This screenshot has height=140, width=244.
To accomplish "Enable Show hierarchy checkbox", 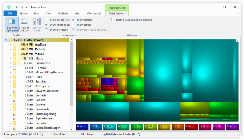I will pos(46,30).
